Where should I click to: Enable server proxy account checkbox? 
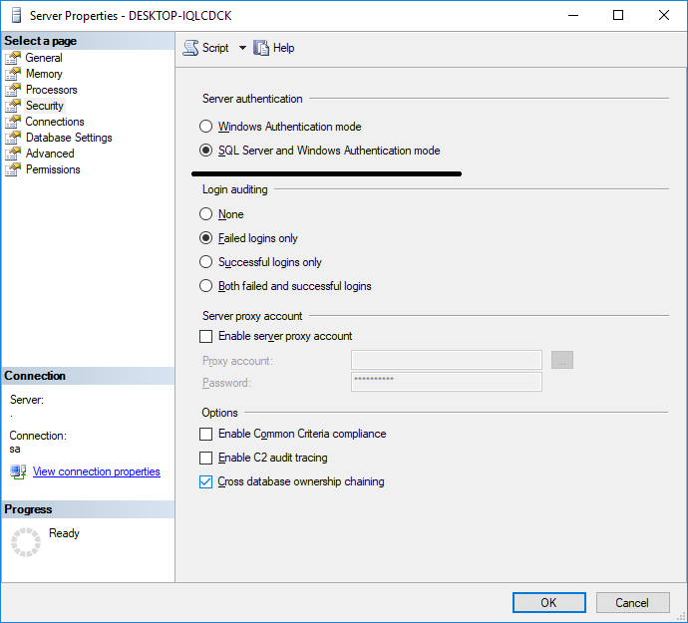tap(205, 336)
